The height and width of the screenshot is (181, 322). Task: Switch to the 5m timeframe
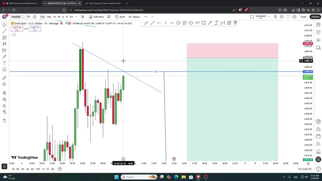[x=71, y=17]
